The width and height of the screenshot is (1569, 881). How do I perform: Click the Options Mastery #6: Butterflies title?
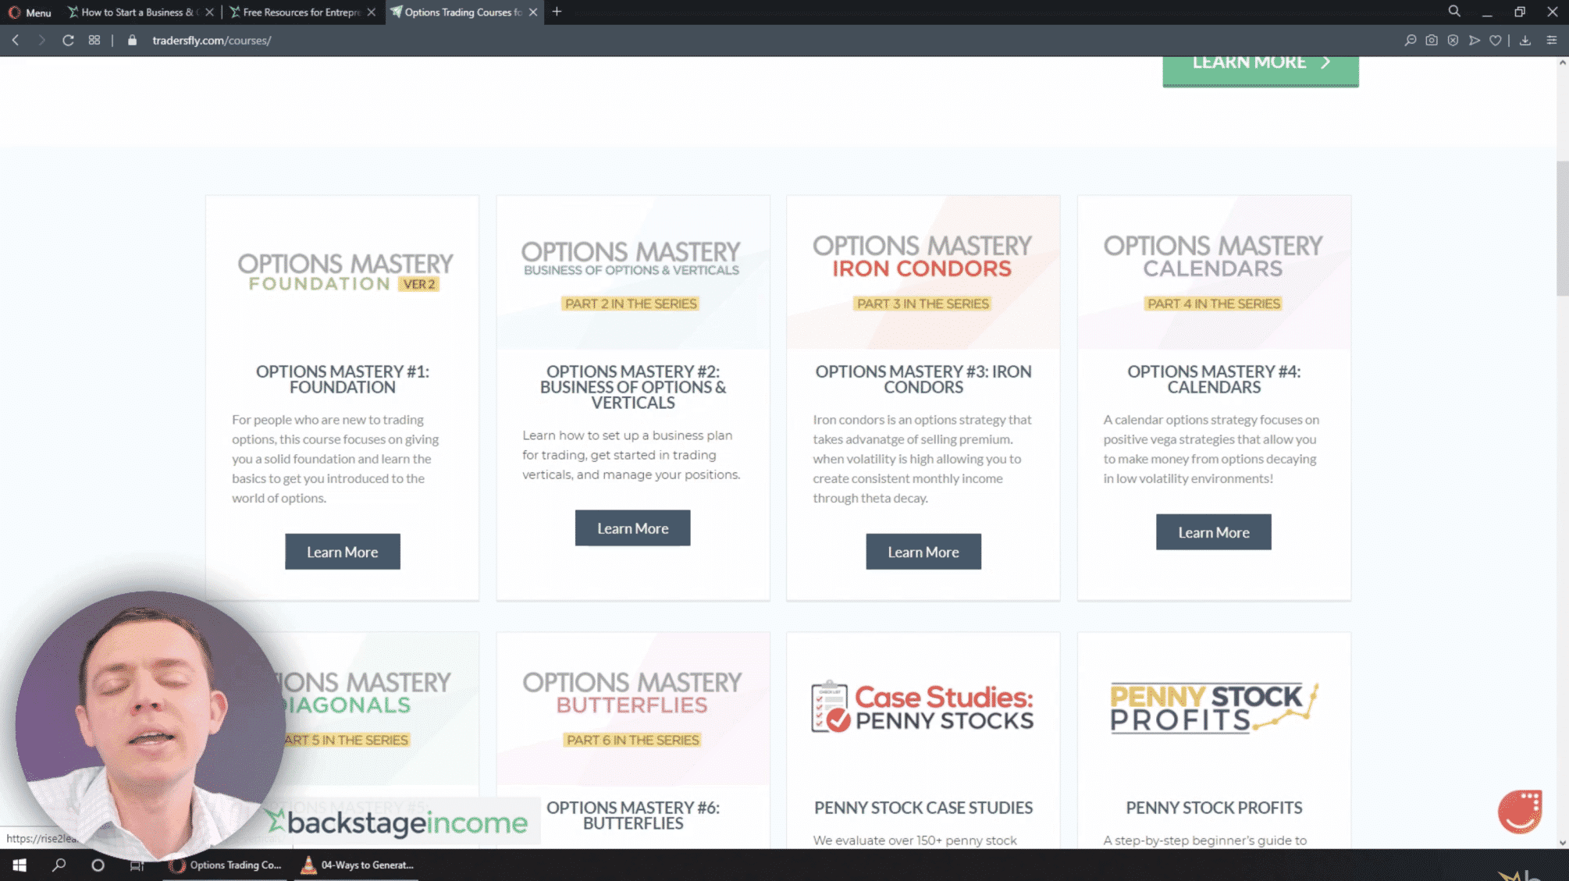[632, 815]
